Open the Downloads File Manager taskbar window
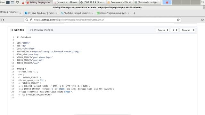This screenshot has width=205, height=115. (x=120, y=2)
